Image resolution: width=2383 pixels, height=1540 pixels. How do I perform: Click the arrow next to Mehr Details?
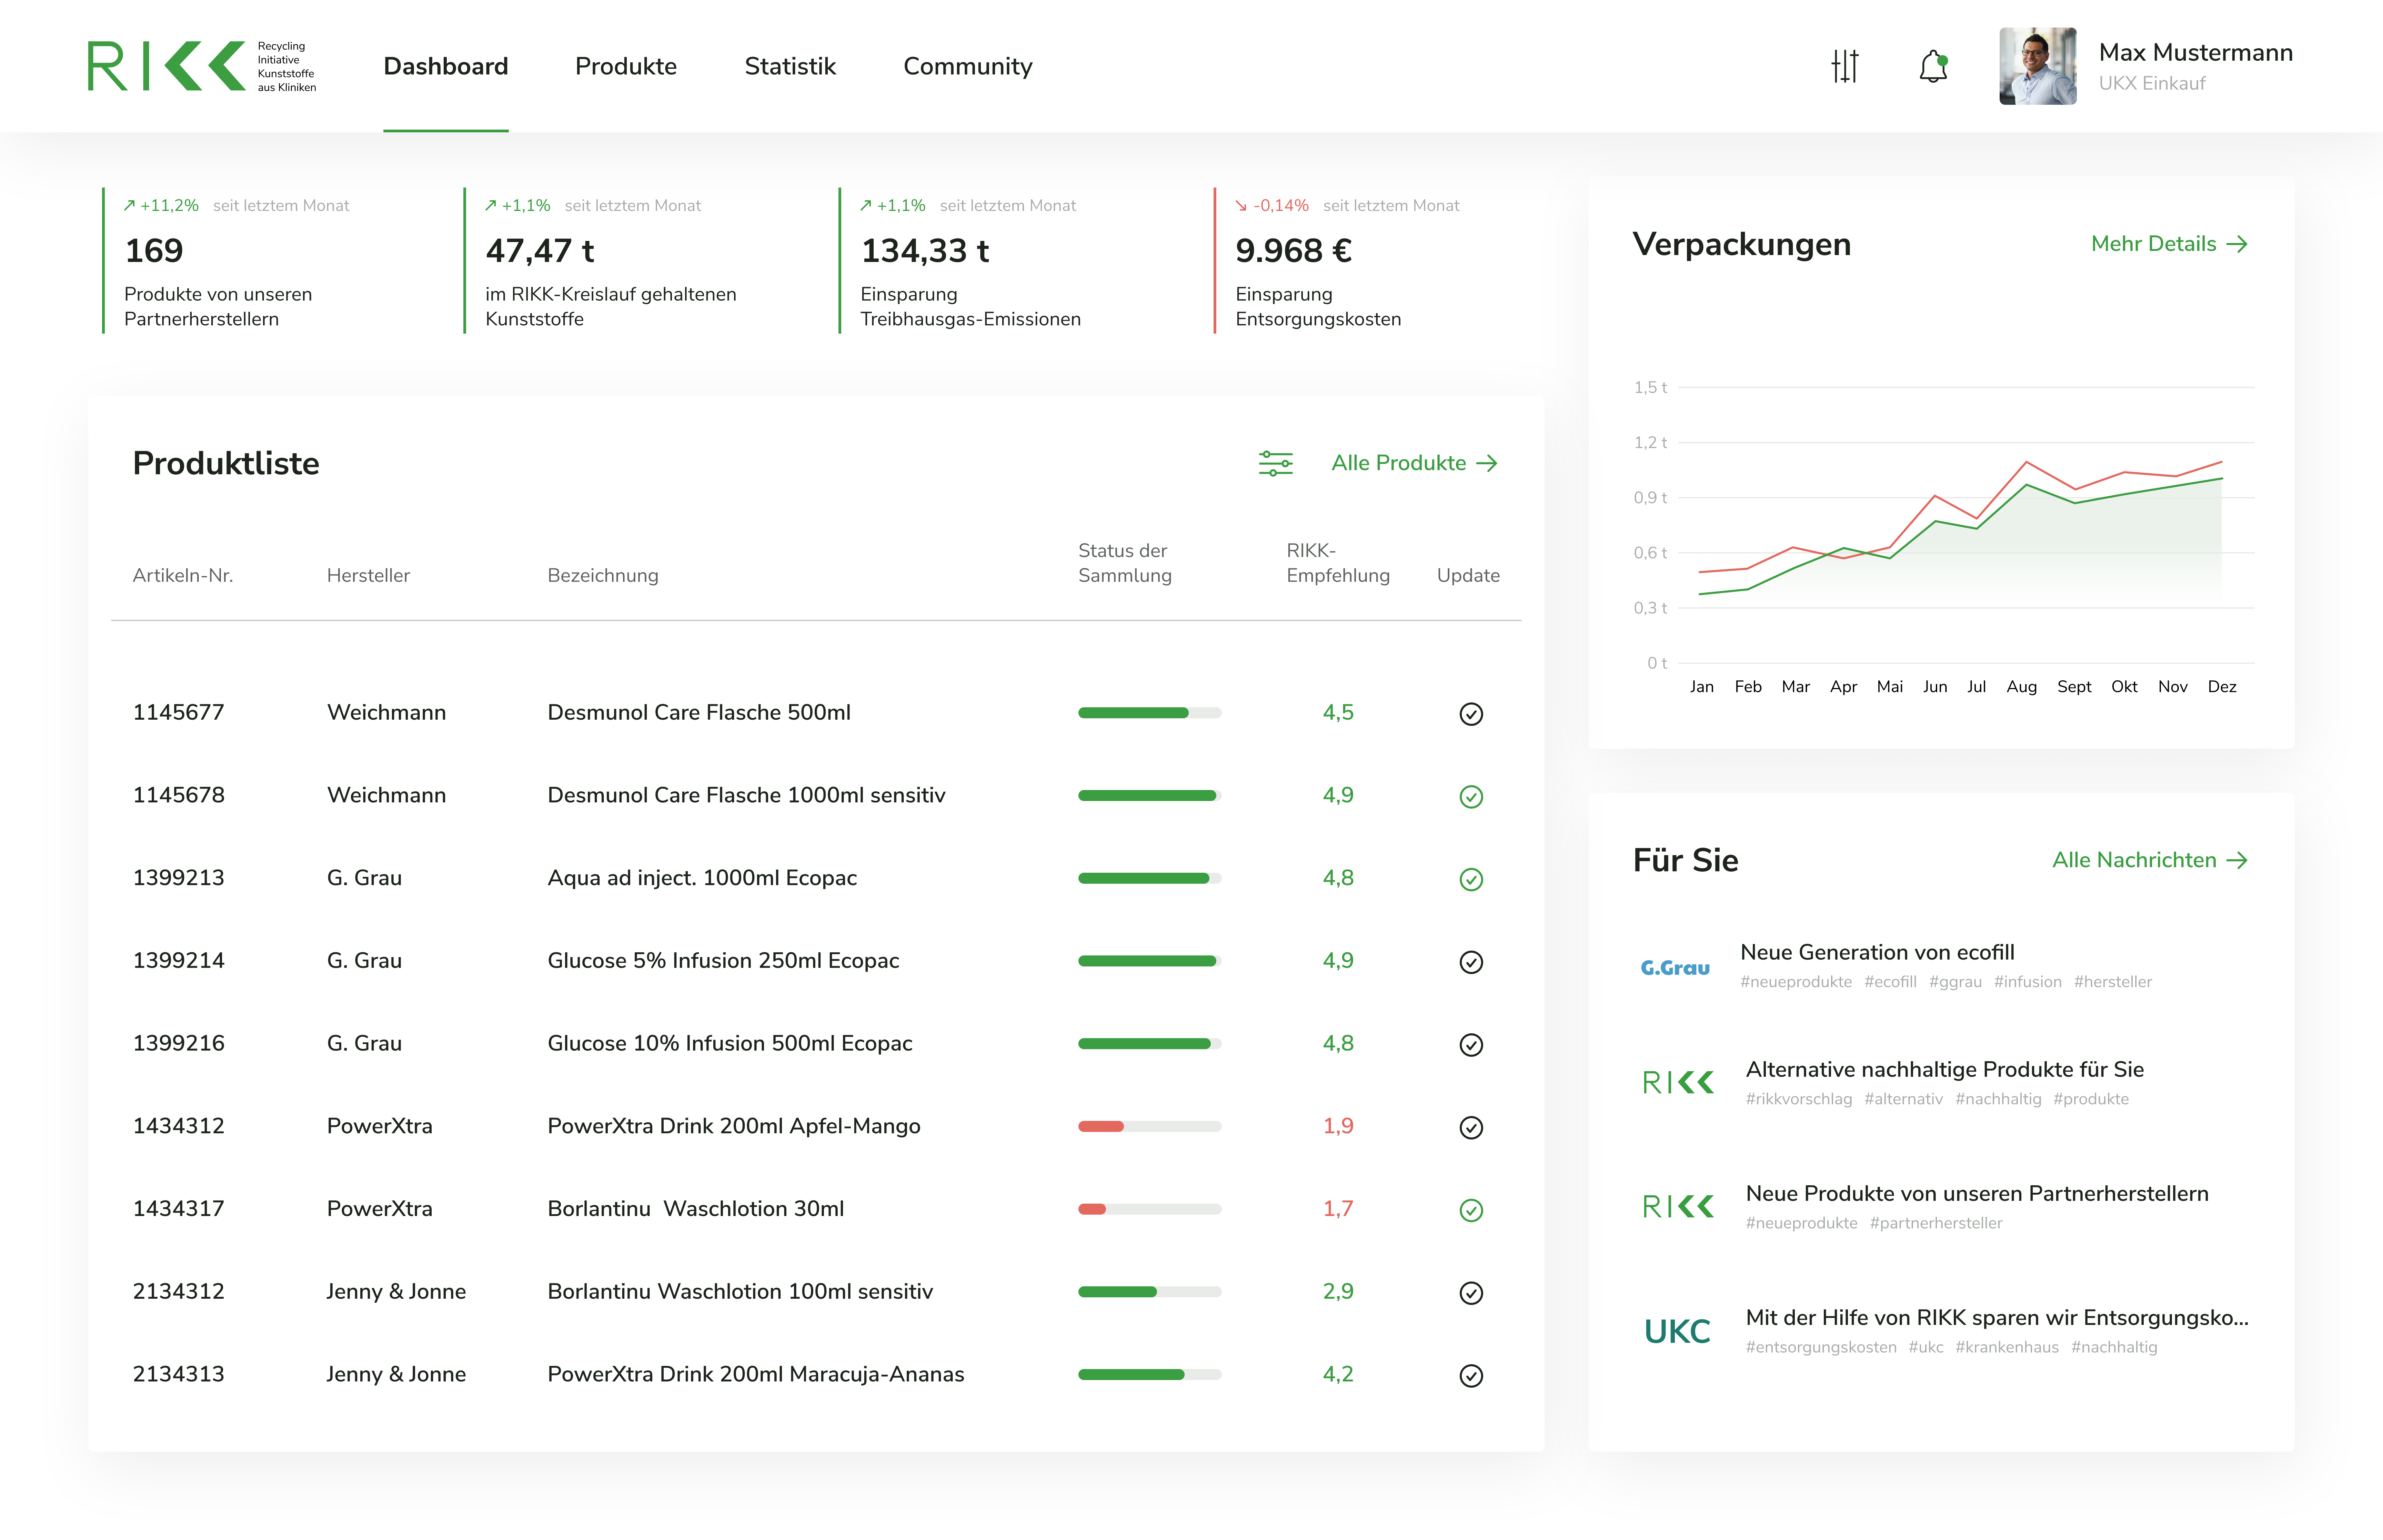tap(2237, 244)
